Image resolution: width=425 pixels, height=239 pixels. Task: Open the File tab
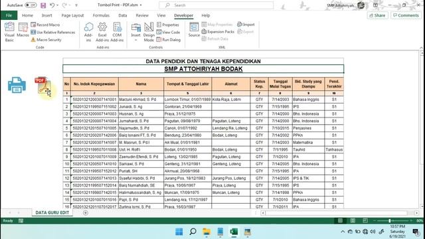point(9,15)
